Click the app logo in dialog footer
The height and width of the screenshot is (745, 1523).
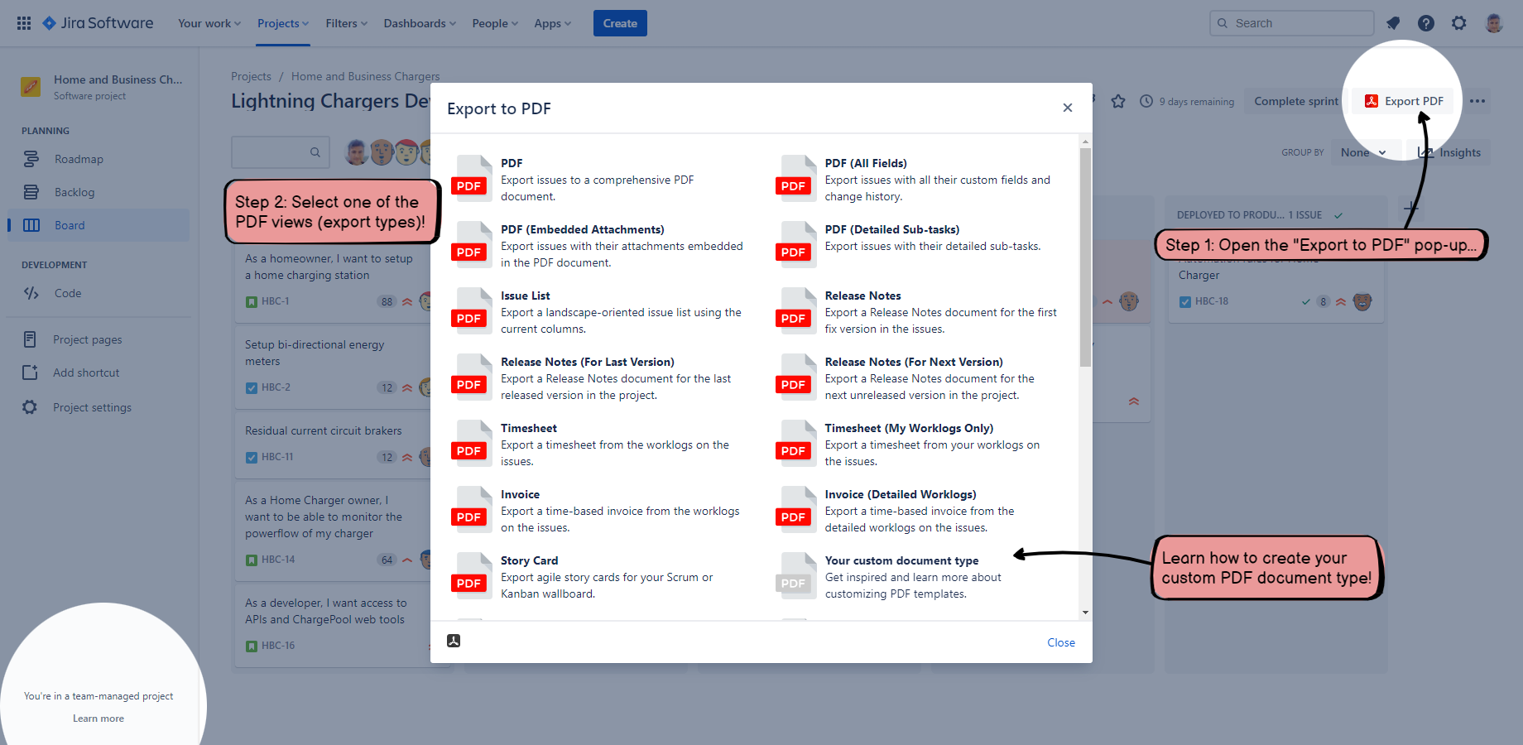pyautogui.click(x=454, y=641)
